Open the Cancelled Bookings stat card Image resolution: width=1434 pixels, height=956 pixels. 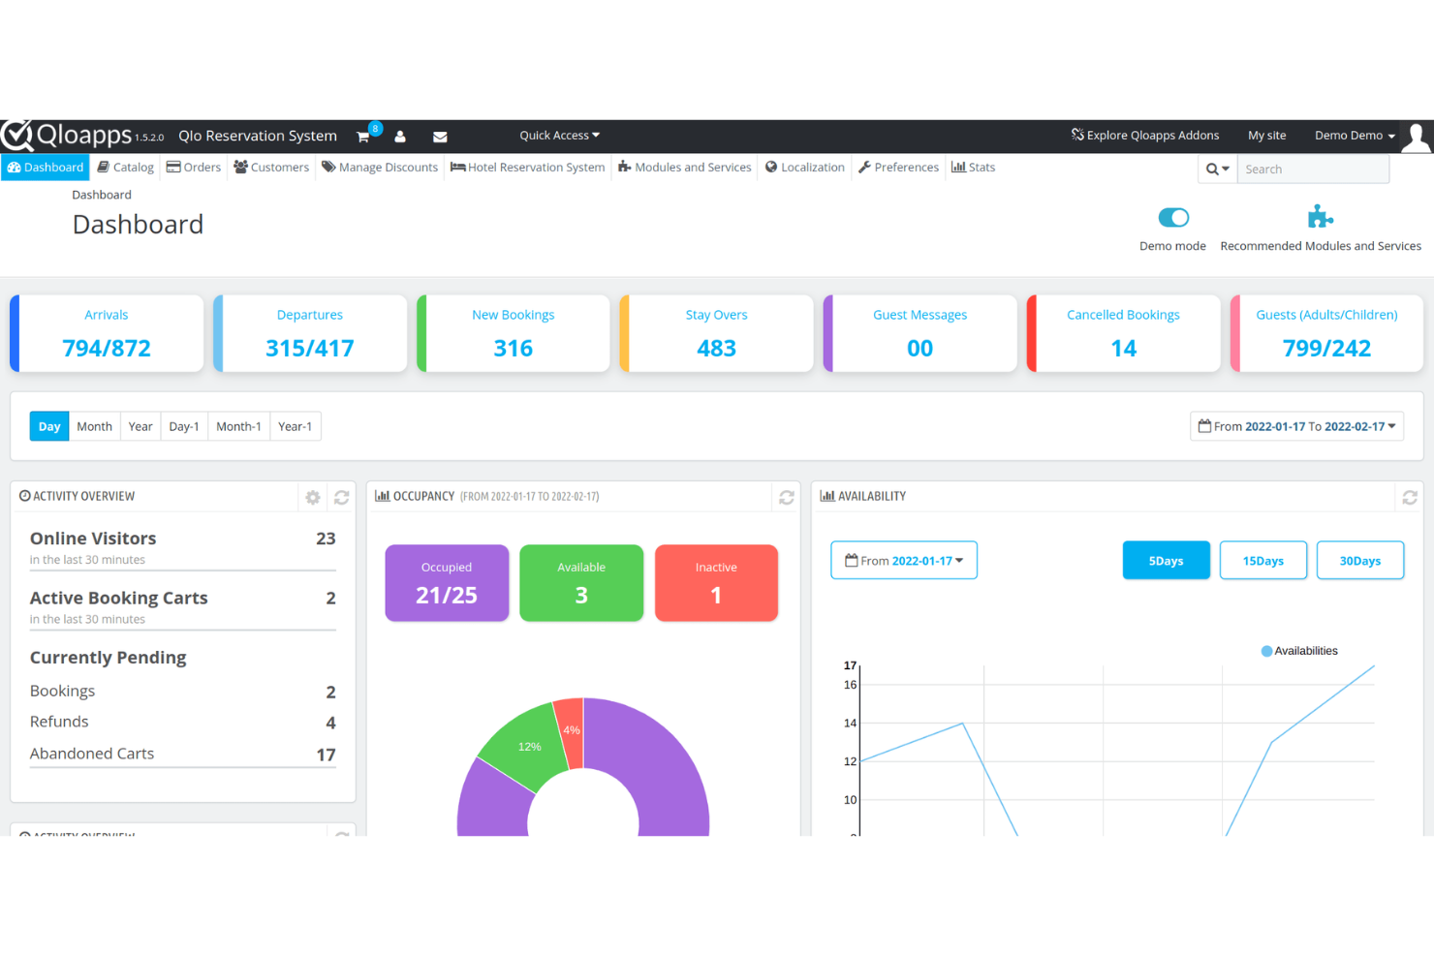1124,333
